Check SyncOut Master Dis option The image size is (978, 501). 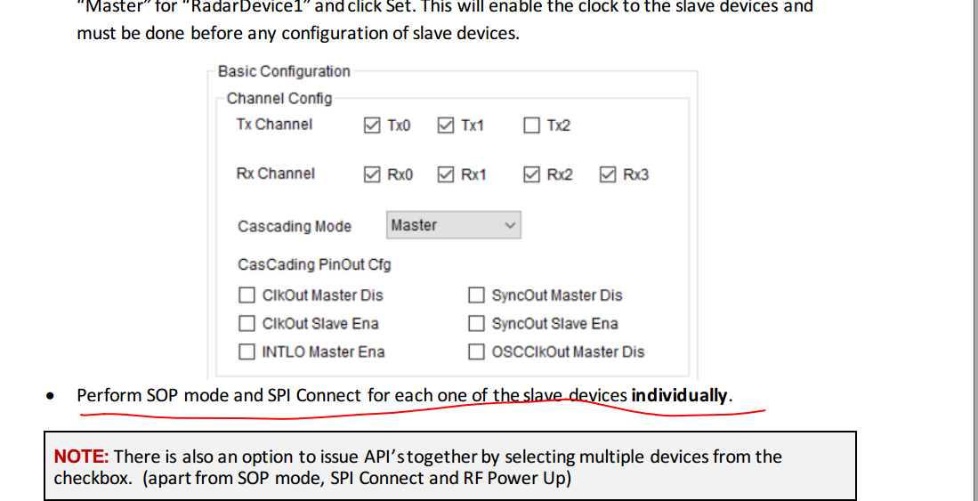click(476, 295)
